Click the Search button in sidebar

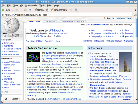point(15,99)
